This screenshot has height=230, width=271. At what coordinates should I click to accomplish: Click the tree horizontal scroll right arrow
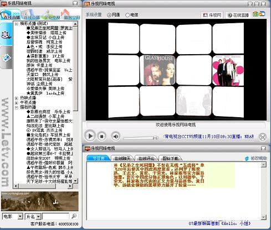pos(70,186)
